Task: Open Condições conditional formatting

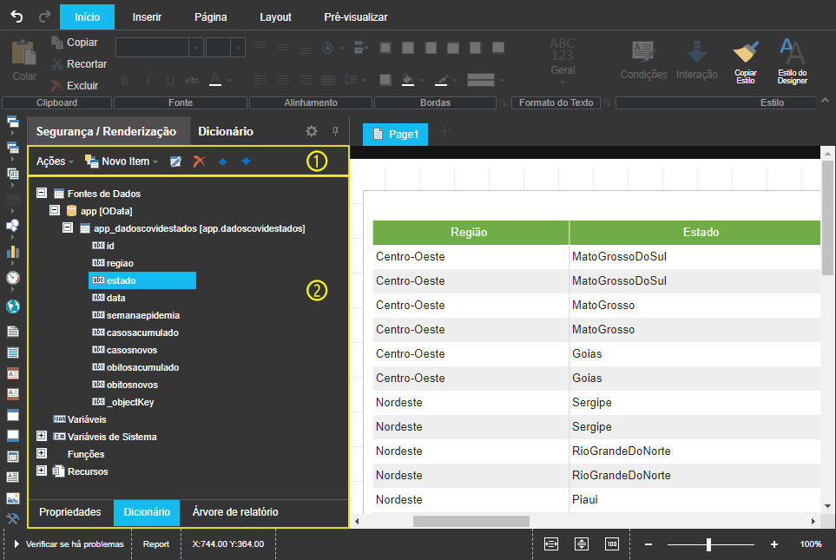Action: pyautogui.click(x=643, y=60)
